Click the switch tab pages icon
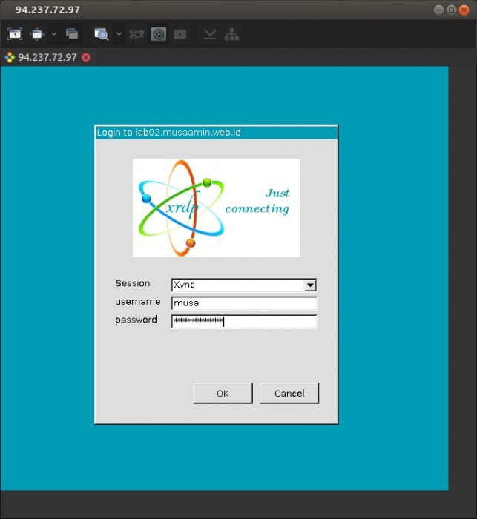The height and width of the screenshot is (519, 477). 72,34
